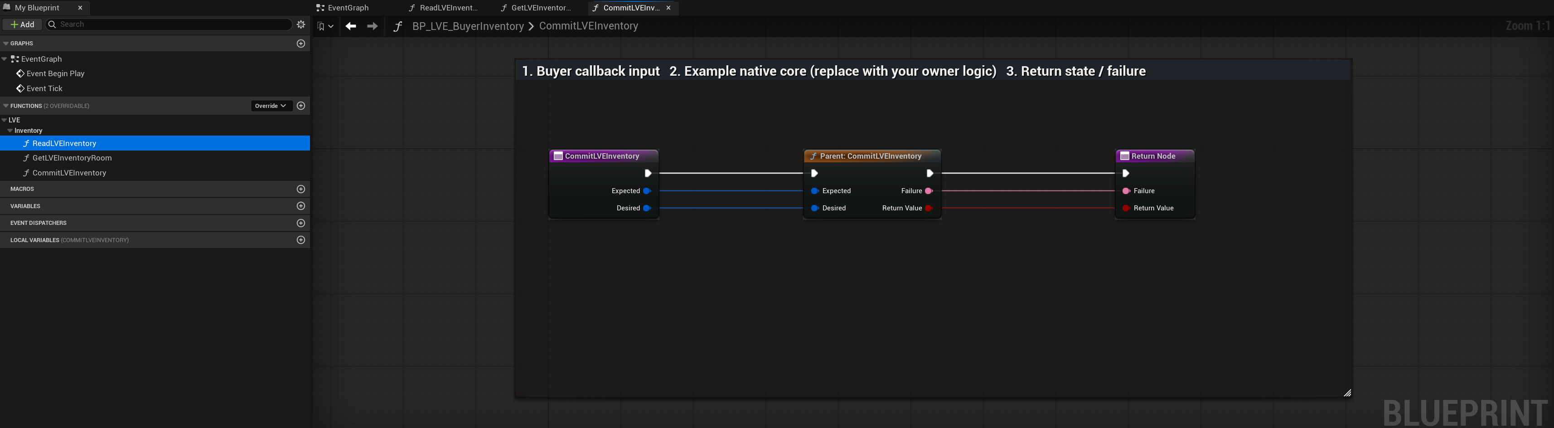Collapse the GRAPHS section
This screenshot has width=1554, height=428.
pyautogui.click(x=5, y=44)
